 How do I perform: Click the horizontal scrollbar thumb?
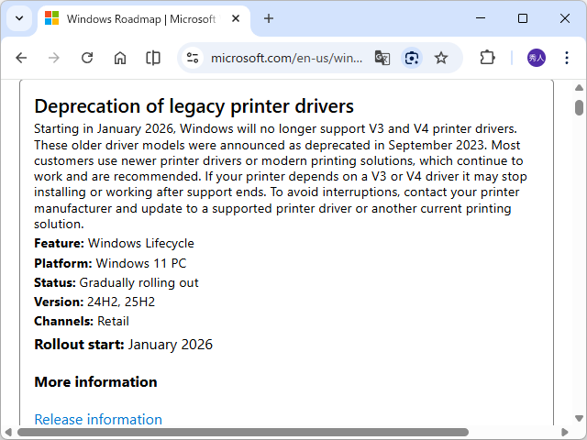[x=243, y=433]
